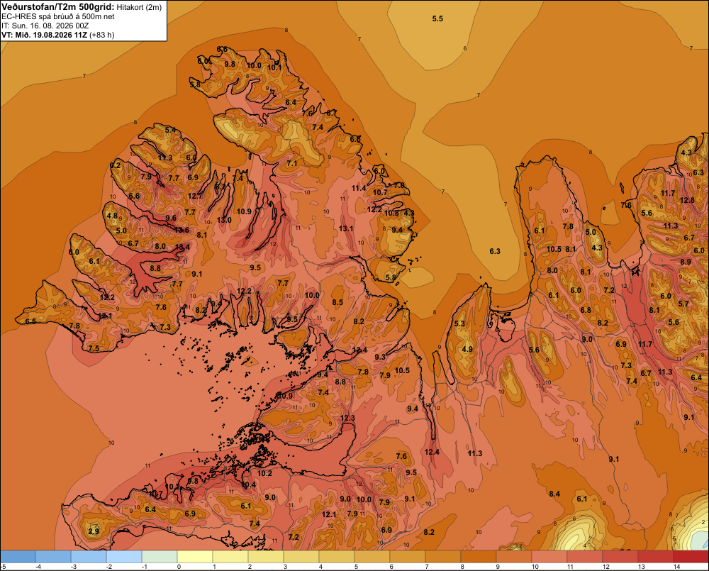Click the 12.8 temperature label at right
Screen dimensions: 709x571
tap(687, 200)
